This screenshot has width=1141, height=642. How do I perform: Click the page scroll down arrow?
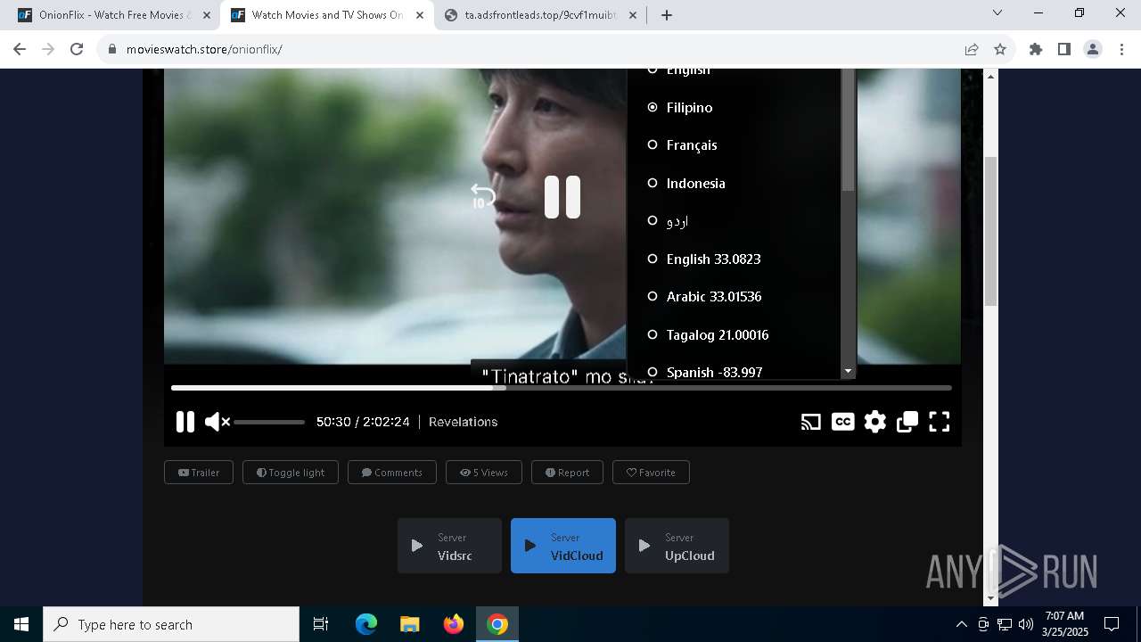[x=990, y=598]
